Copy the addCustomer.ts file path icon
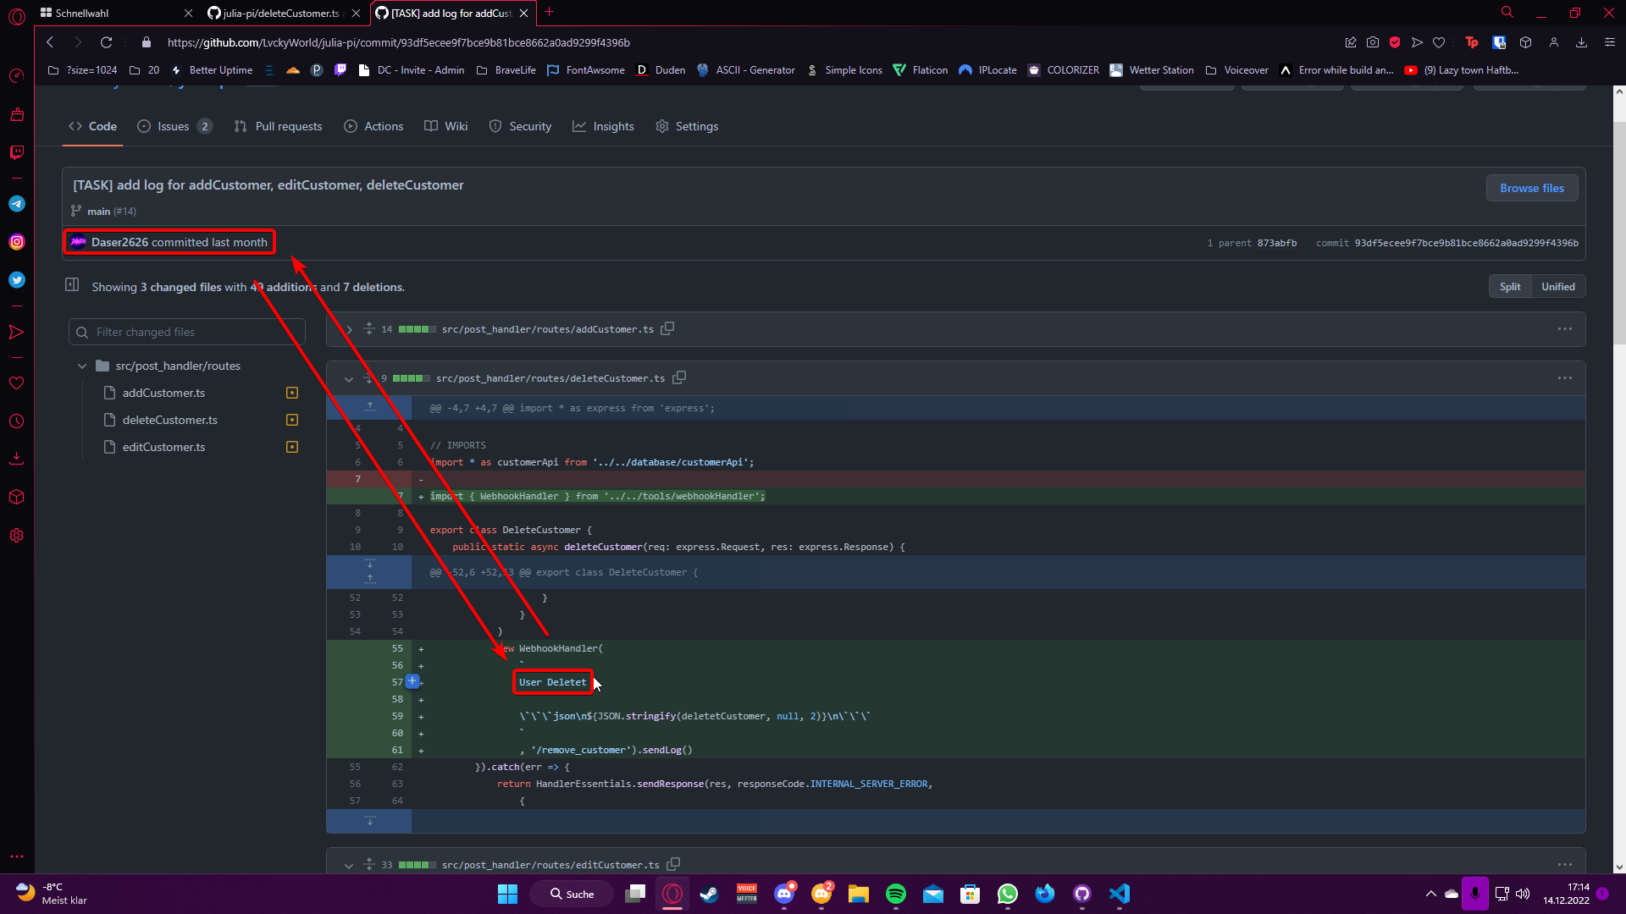 [667, 328]
